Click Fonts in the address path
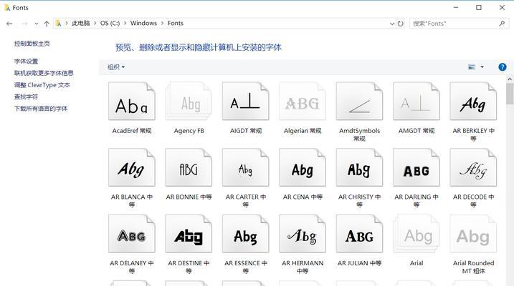The height and width of the screenshot is (286, 514). tap(176, 23)
